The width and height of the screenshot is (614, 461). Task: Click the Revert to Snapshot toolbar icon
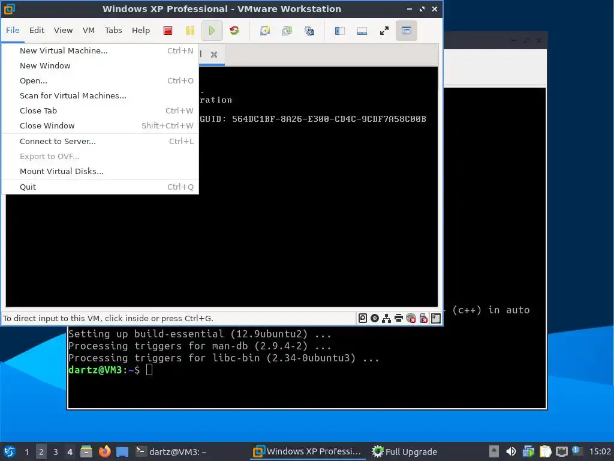(287, 31)
